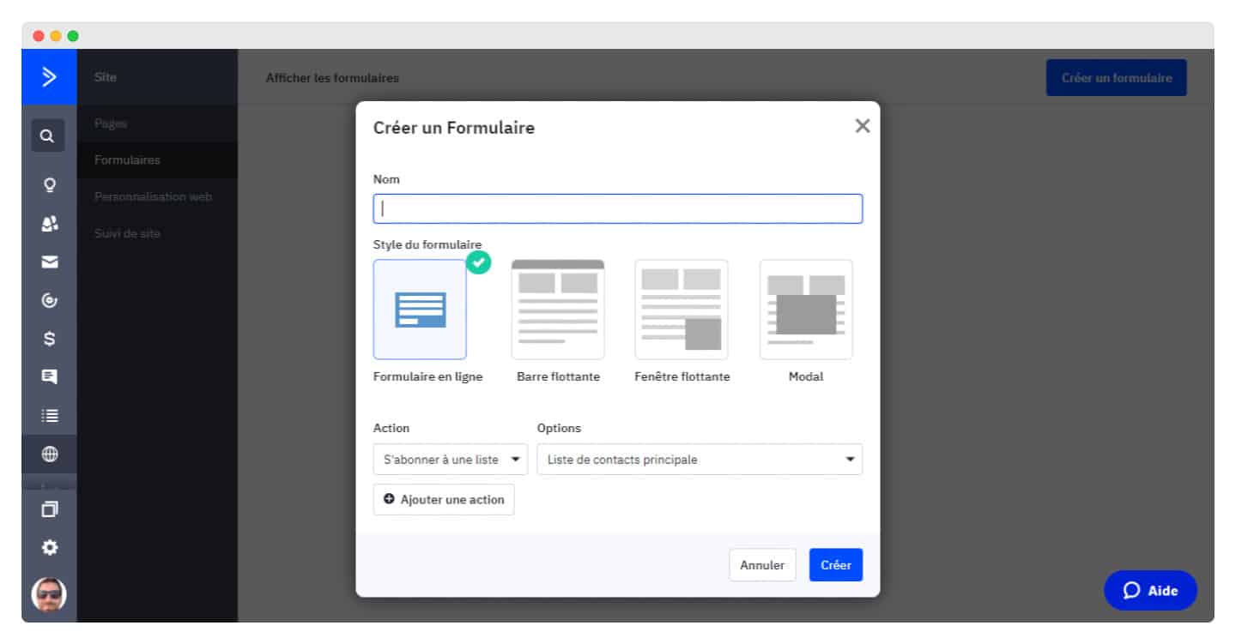Click the Créer un formulaire button
This screenshot has width=1236, height=644.
click(1117, 78)
